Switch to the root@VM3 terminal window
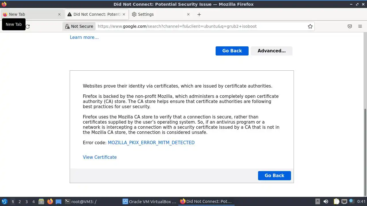367x206 pixels. point(92,201)
